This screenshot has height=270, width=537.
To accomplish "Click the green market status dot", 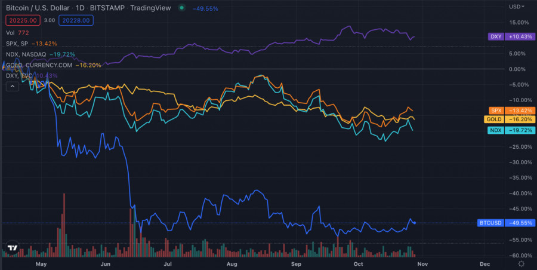I will click(182, 8).
